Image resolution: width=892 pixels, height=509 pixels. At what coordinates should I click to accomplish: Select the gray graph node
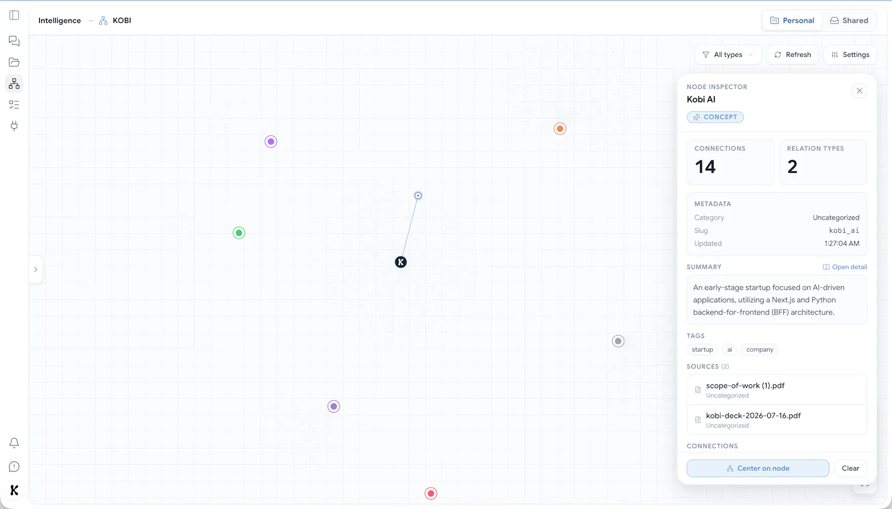(x=618, y=341)
